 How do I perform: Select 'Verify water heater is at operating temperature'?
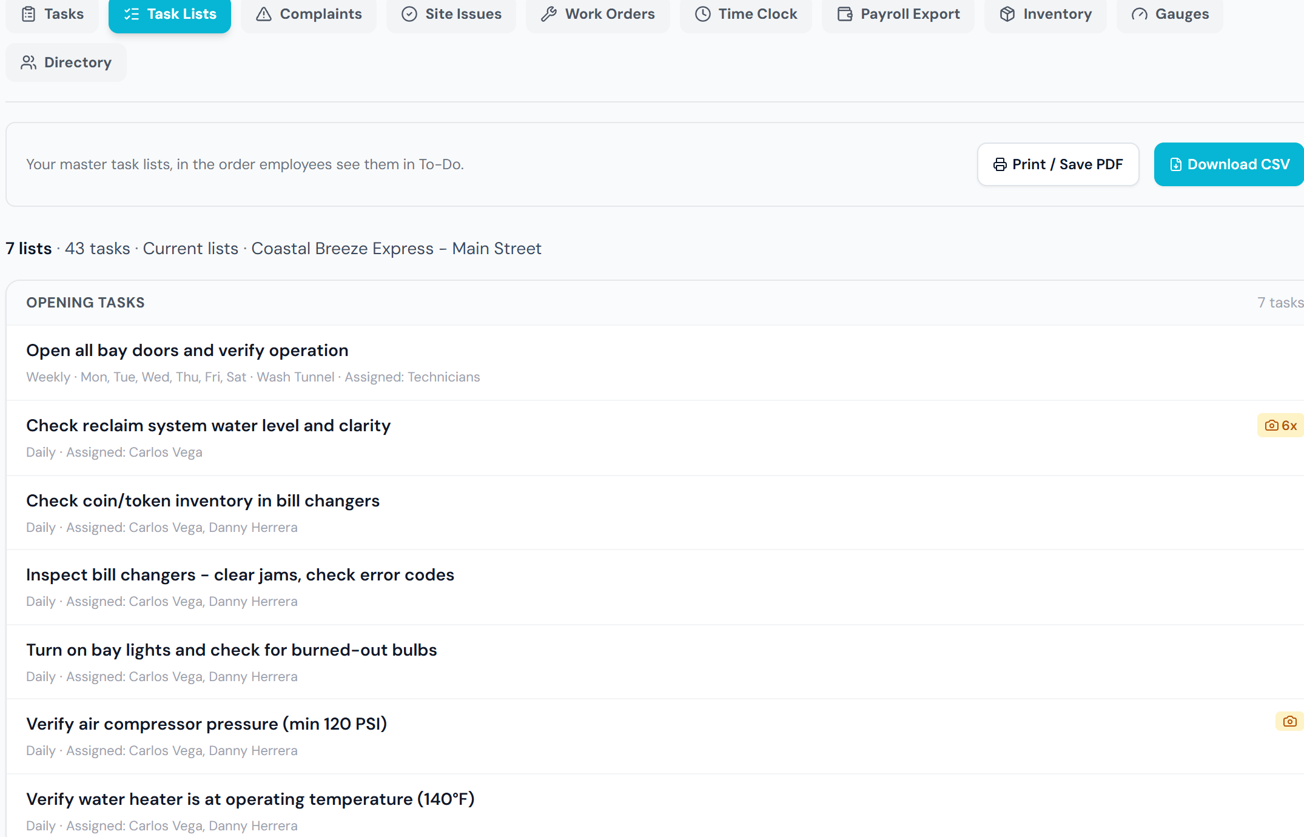pyautogui.click(x=655, y=807)
